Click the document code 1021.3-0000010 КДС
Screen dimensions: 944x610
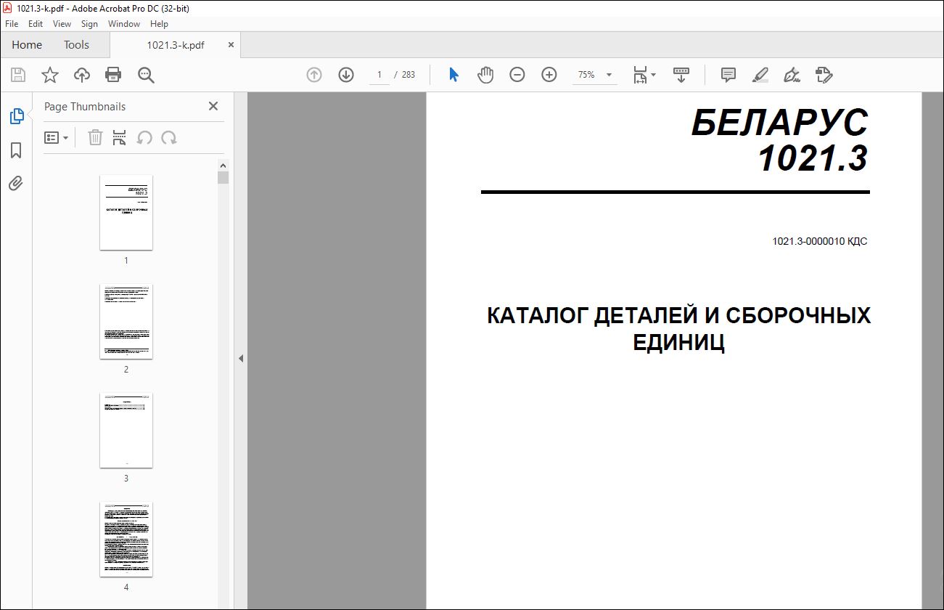click(820, 242)
